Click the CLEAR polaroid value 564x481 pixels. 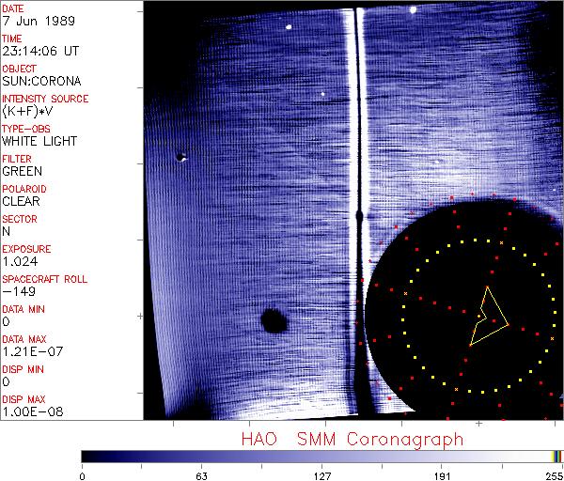[x=21, y=201]
